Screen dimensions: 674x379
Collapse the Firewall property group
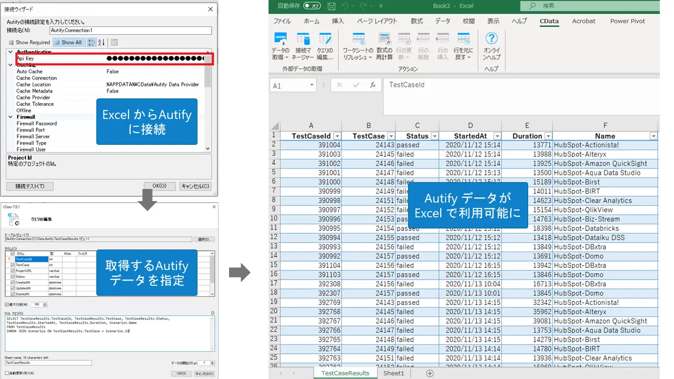[x=11, y=117]
